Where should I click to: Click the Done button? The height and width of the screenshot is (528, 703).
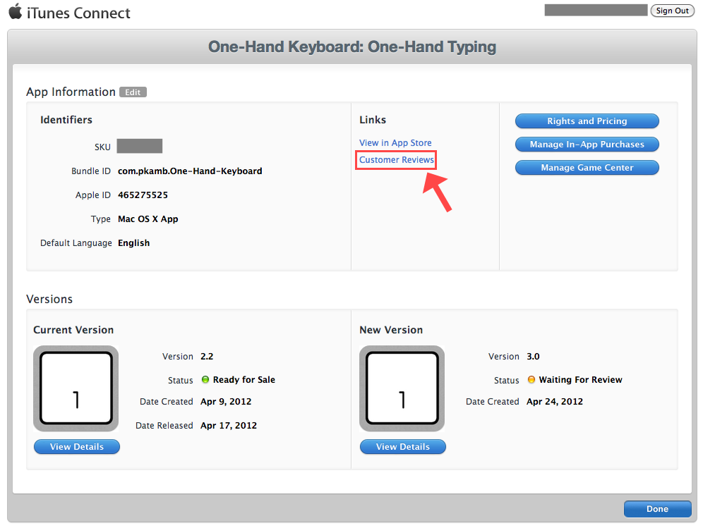tap(657, 509)
